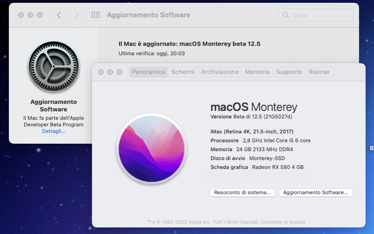This screenshot has height=234, width=374.
Task: Click the gear Aggiornamento Software icon
Action: (x=53, y=66)
